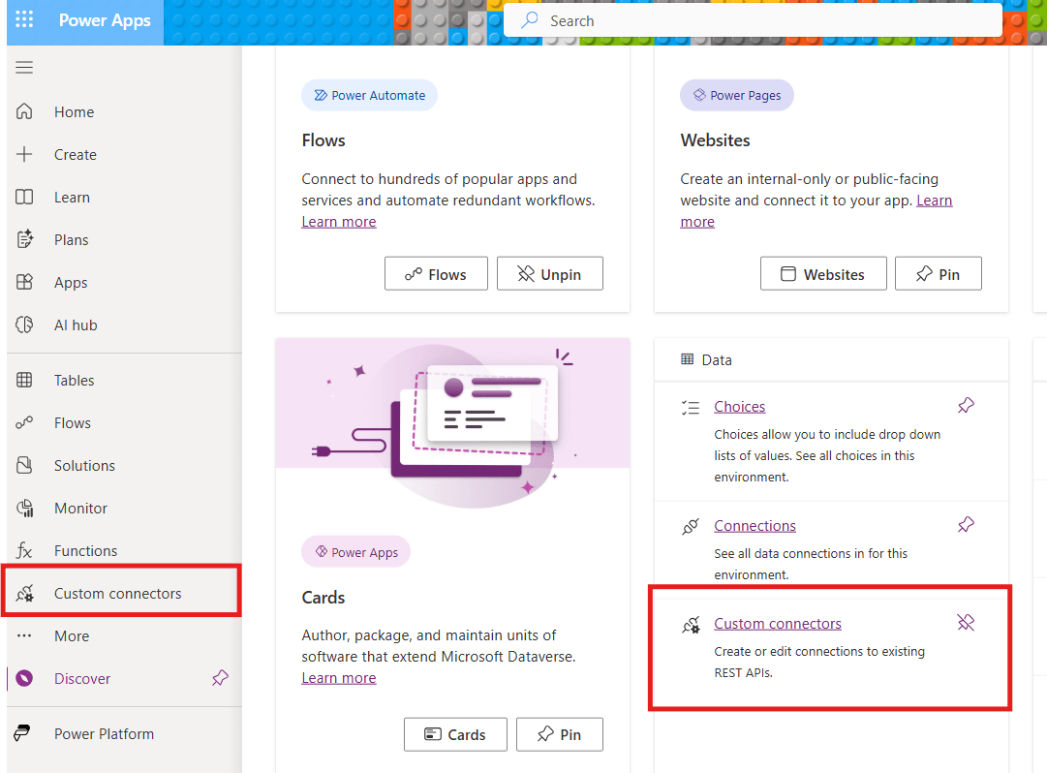The width and height of the screenshot is (1047, 773).
Task: Click the Plans icon in sidebar
Action: [x=24, y=239]
